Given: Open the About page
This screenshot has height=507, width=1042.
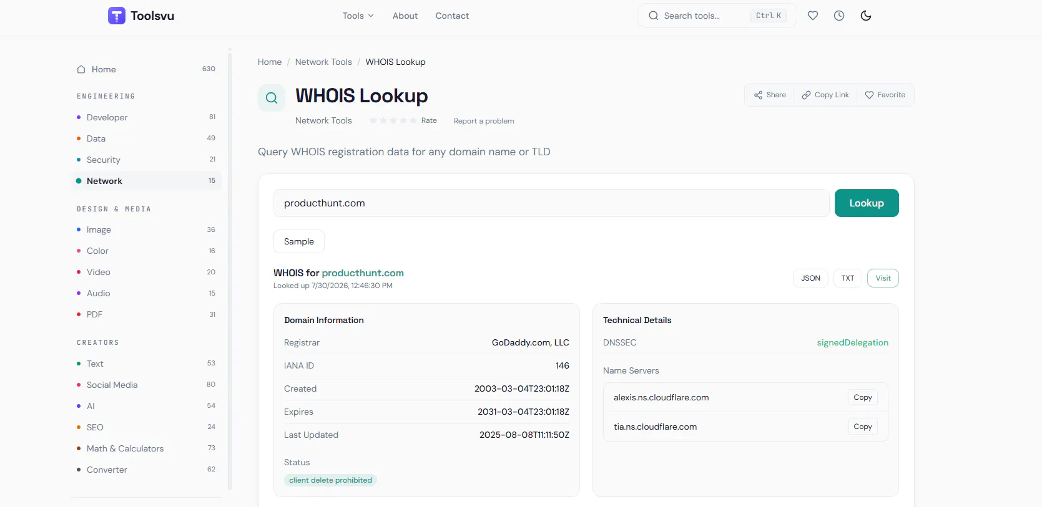Looking at the screenshot, I should click(x=405, y=16).
